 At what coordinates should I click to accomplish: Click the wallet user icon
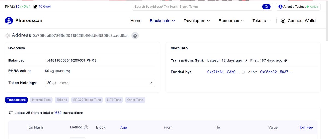click(x=283, y=21)
